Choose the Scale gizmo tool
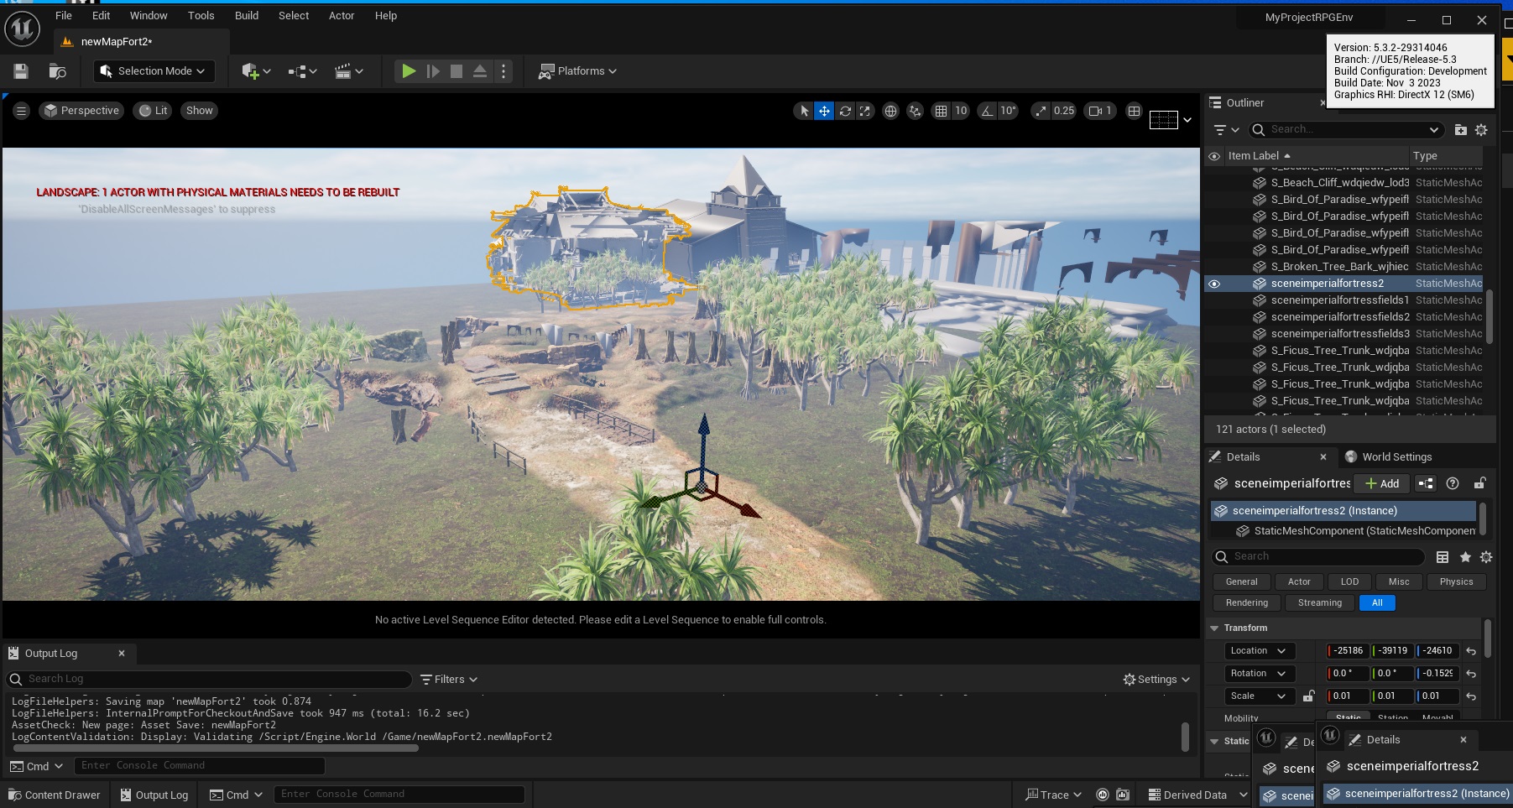The width and height of the screenshot is (1513, 808). (x=865, y=111)
